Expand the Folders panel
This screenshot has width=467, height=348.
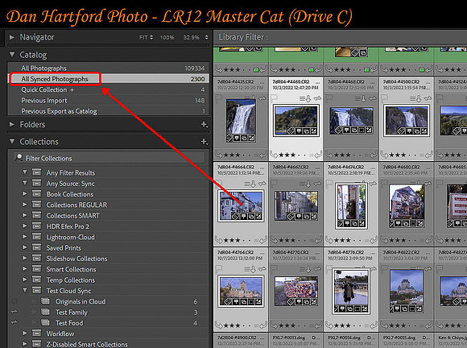(12, 124)
